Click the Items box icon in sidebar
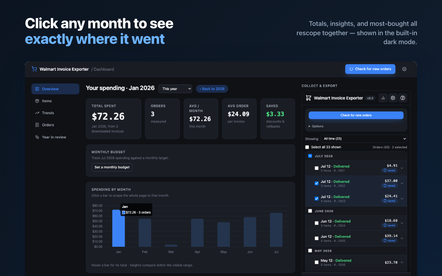 (37, 101)
